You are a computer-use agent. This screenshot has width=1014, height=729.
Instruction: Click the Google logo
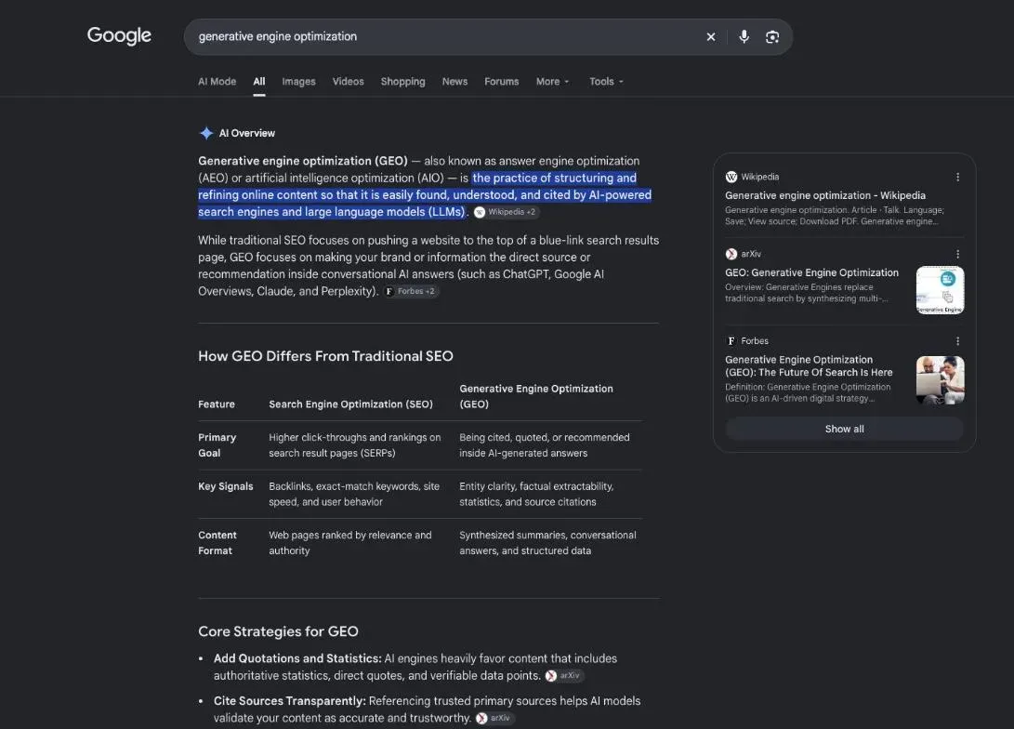point(119,35)
